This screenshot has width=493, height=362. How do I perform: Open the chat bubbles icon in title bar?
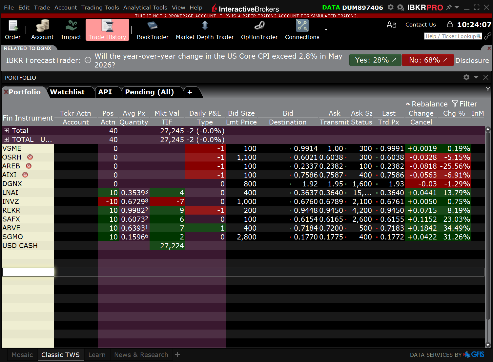401,7
